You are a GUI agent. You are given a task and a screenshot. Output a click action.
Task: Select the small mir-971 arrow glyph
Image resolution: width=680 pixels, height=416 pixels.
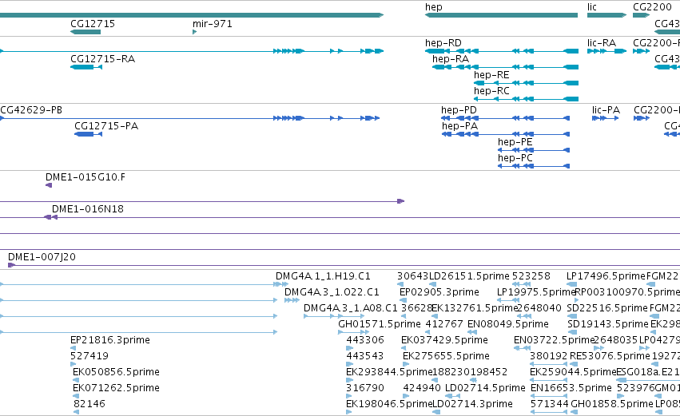point(195,32)
